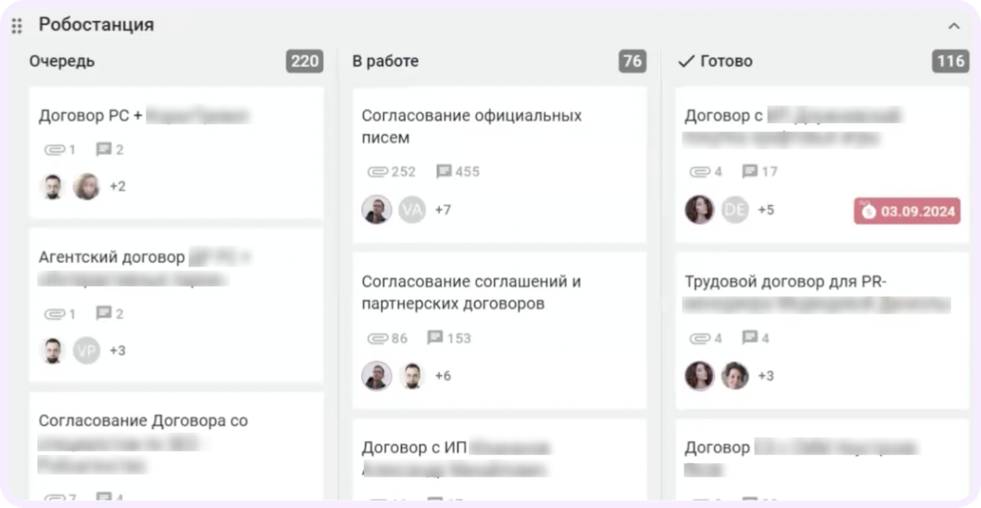Screen dimensions: 981x508
Task: Open comments icon on Агентский договор card
Action: tap(103, 313)
